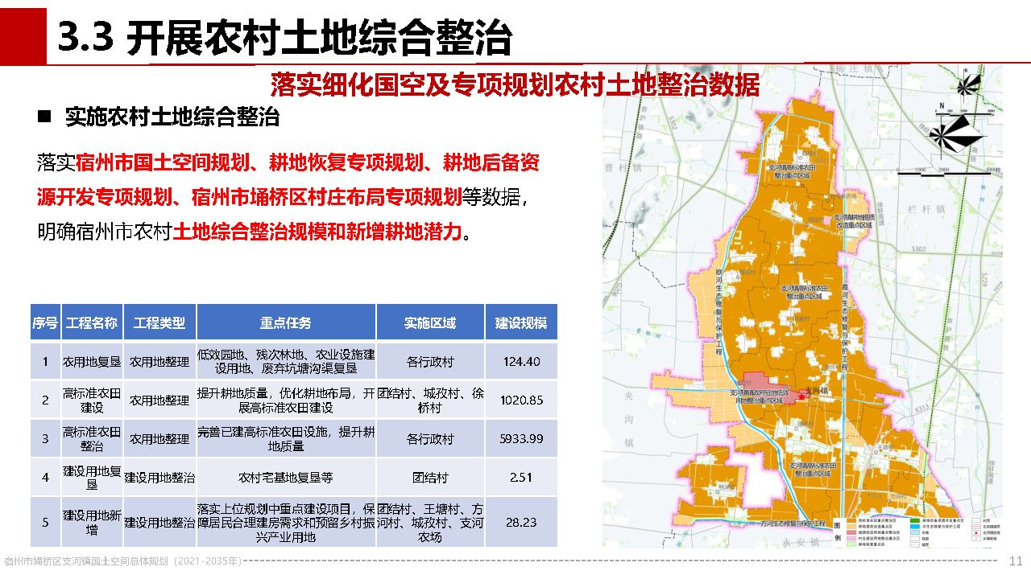The height and width of the screenshot is (579, 1031).
Task: Click page number 11 in footer
Action: pos(1016,561)
